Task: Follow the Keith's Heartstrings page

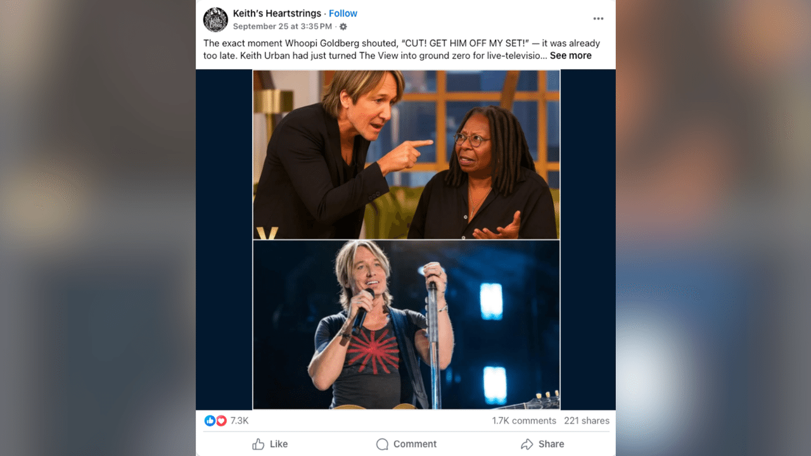Action: tap(343, 13)
